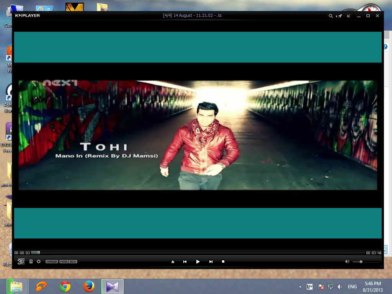Image resolution: width=392 pixels, height=294 pixels.
Task: Skip to the next track
Action: coord(211,261)
